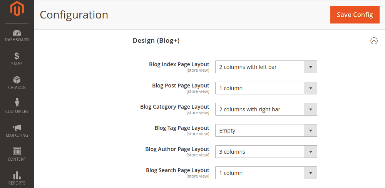Click the Blog Tag Page Layout label

point(182,128)
